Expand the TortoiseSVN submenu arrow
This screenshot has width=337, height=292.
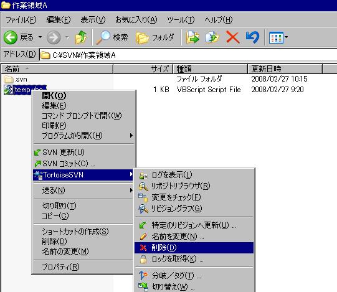click(x=131, y=174)
